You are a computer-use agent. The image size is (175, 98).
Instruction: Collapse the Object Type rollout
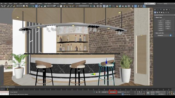pos(159,17)
